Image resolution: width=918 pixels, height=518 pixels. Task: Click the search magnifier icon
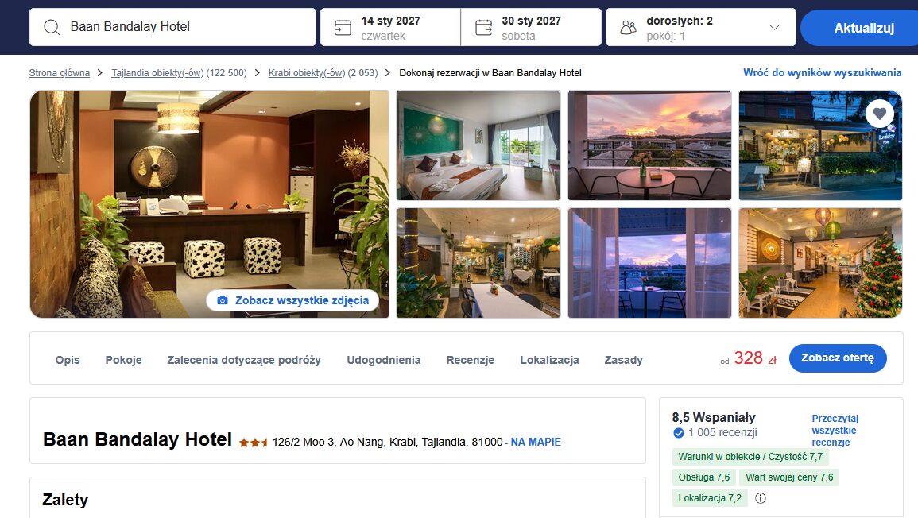52,27
